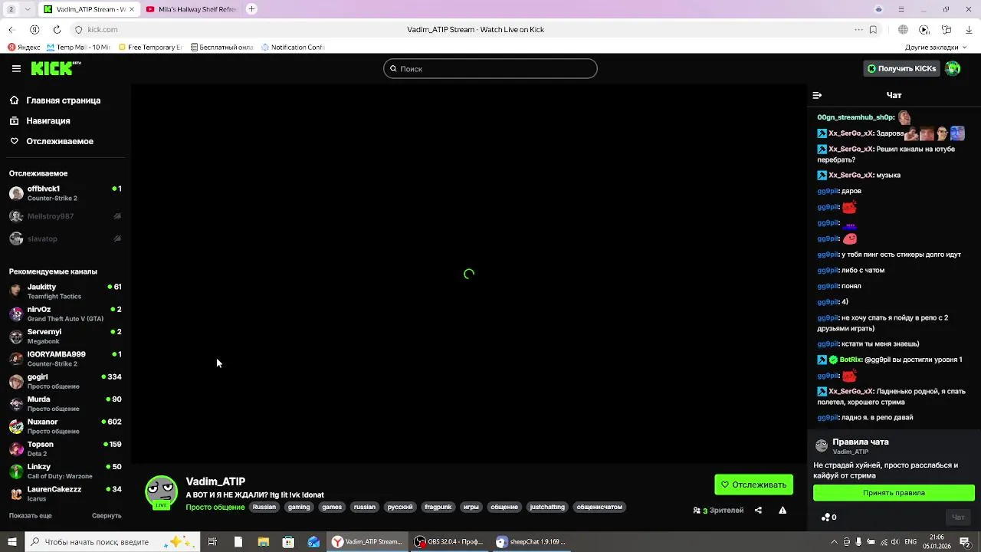981x552 pixels.
Task: Open recommended channel LaurenCakezzz
Action: click(65, 494)
